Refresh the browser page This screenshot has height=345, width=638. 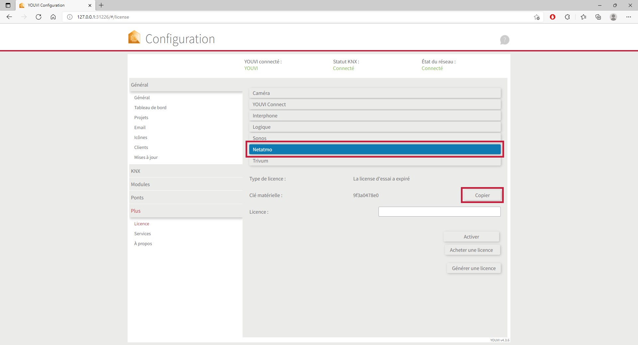point(39,17)
